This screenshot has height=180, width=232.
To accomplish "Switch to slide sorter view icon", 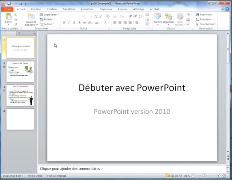I will click(172, 176).
